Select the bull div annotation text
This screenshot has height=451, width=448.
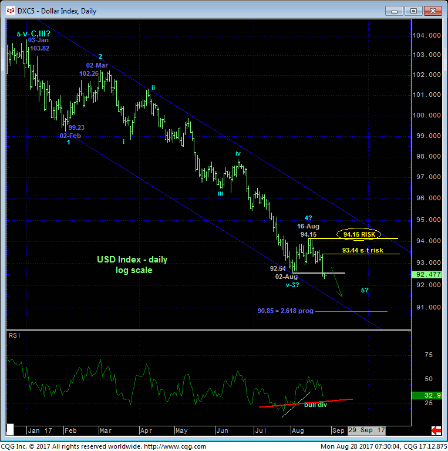point(315,405)
